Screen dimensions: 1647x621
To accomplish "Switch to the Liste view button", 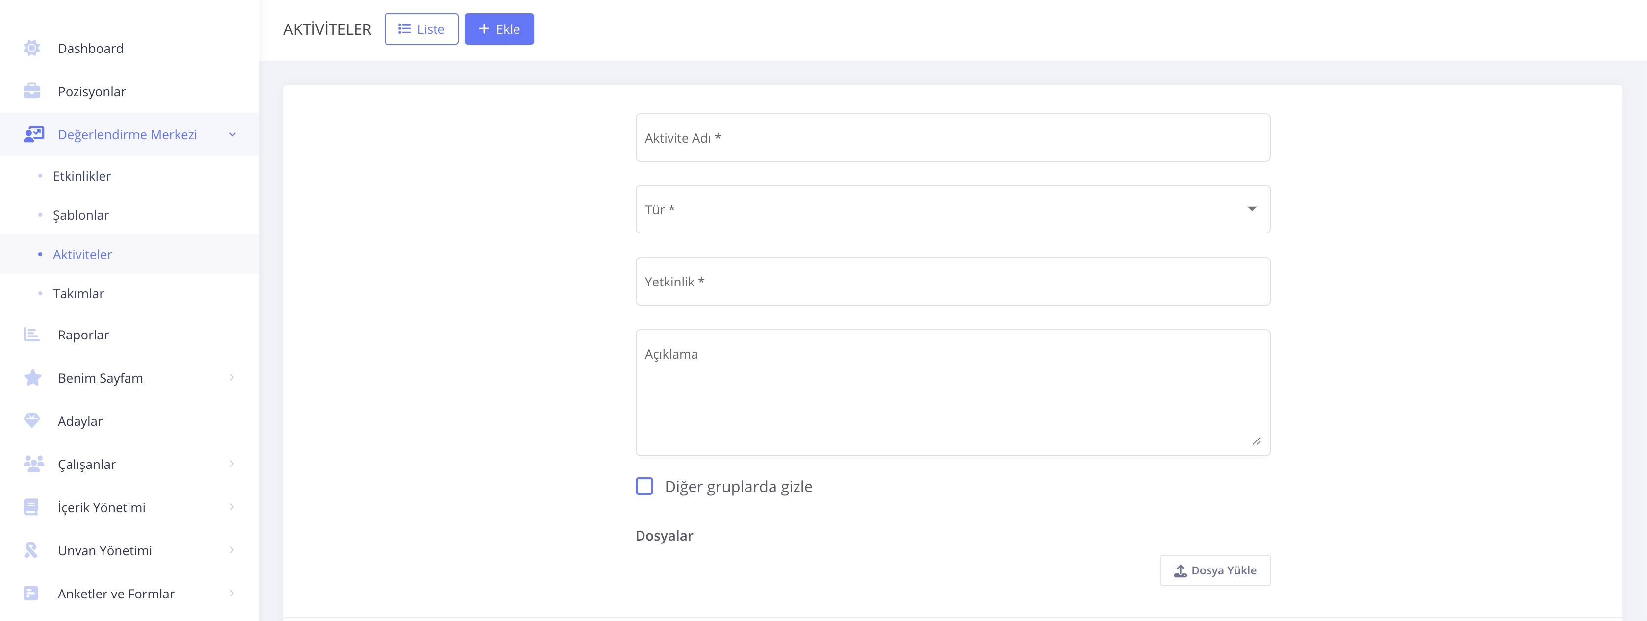I will [x=421, y=29].
